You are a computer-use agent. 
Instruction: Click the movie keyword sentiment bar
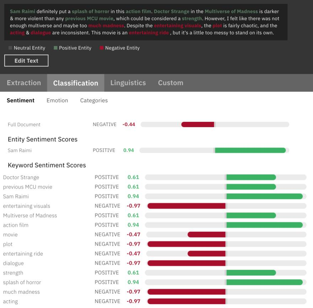[226, 234]
